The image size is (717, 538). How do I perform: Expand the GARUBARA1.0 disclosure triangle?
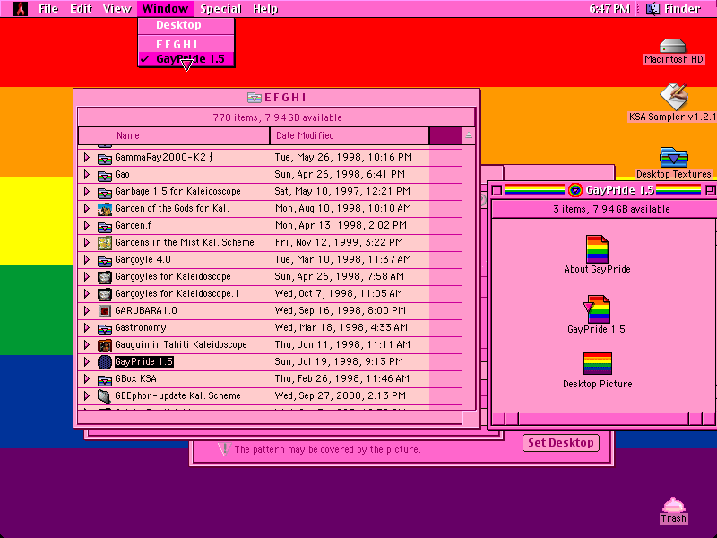click(86, 310)
